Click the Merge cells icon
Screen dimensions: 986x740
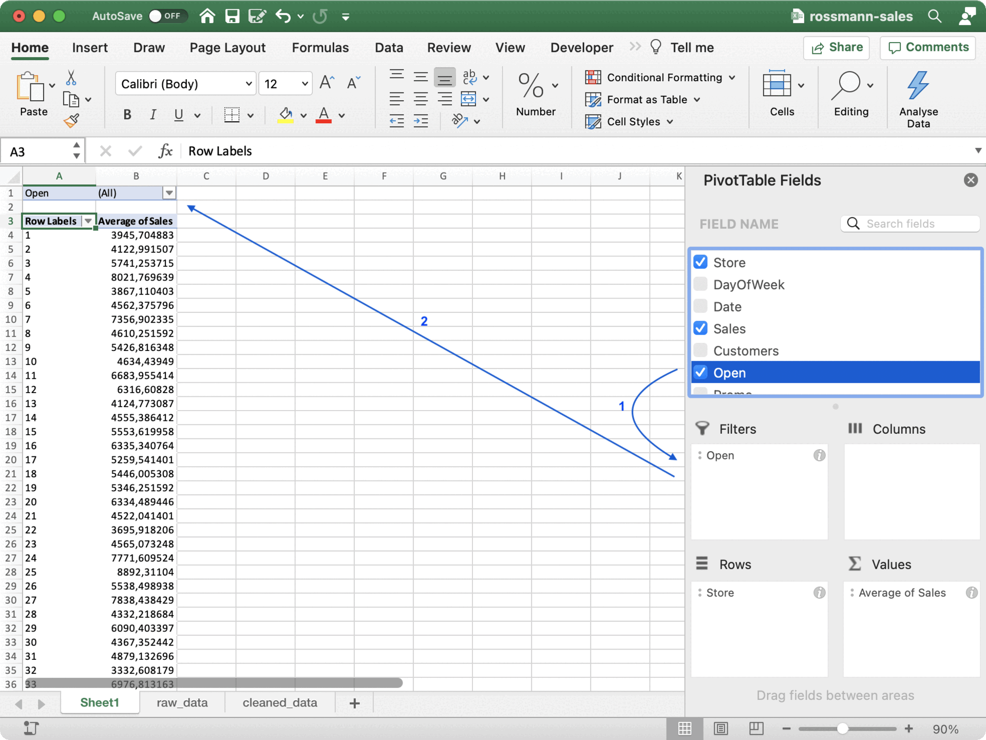(x=468, y=99)
